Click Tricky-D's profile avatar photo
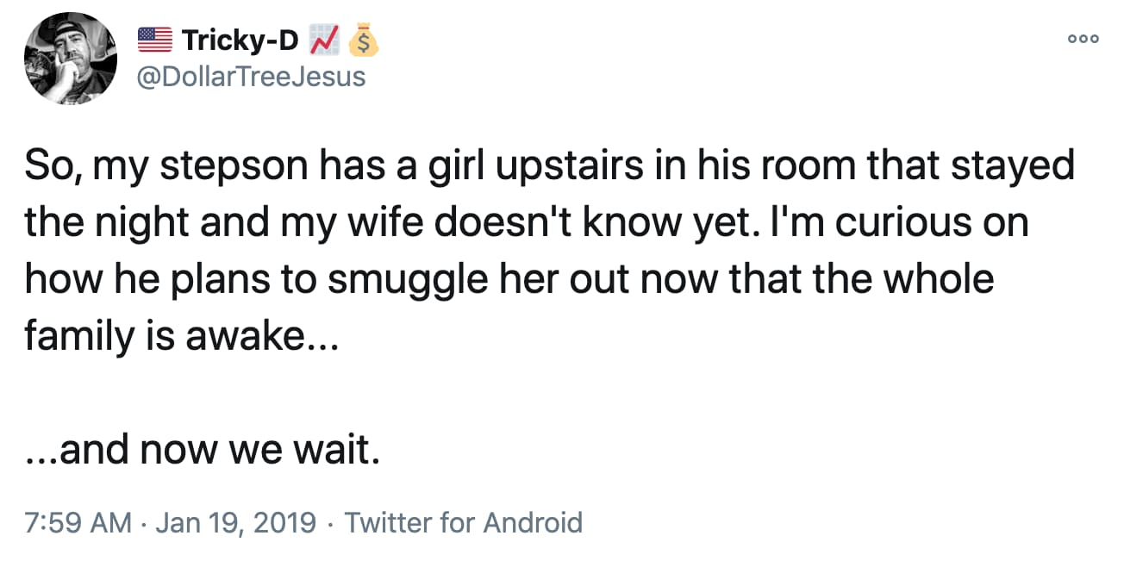 pos(71,60)
